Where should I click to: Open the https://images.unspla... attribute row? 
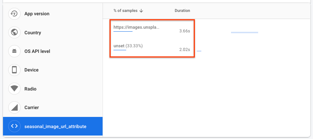coord(152,29)
